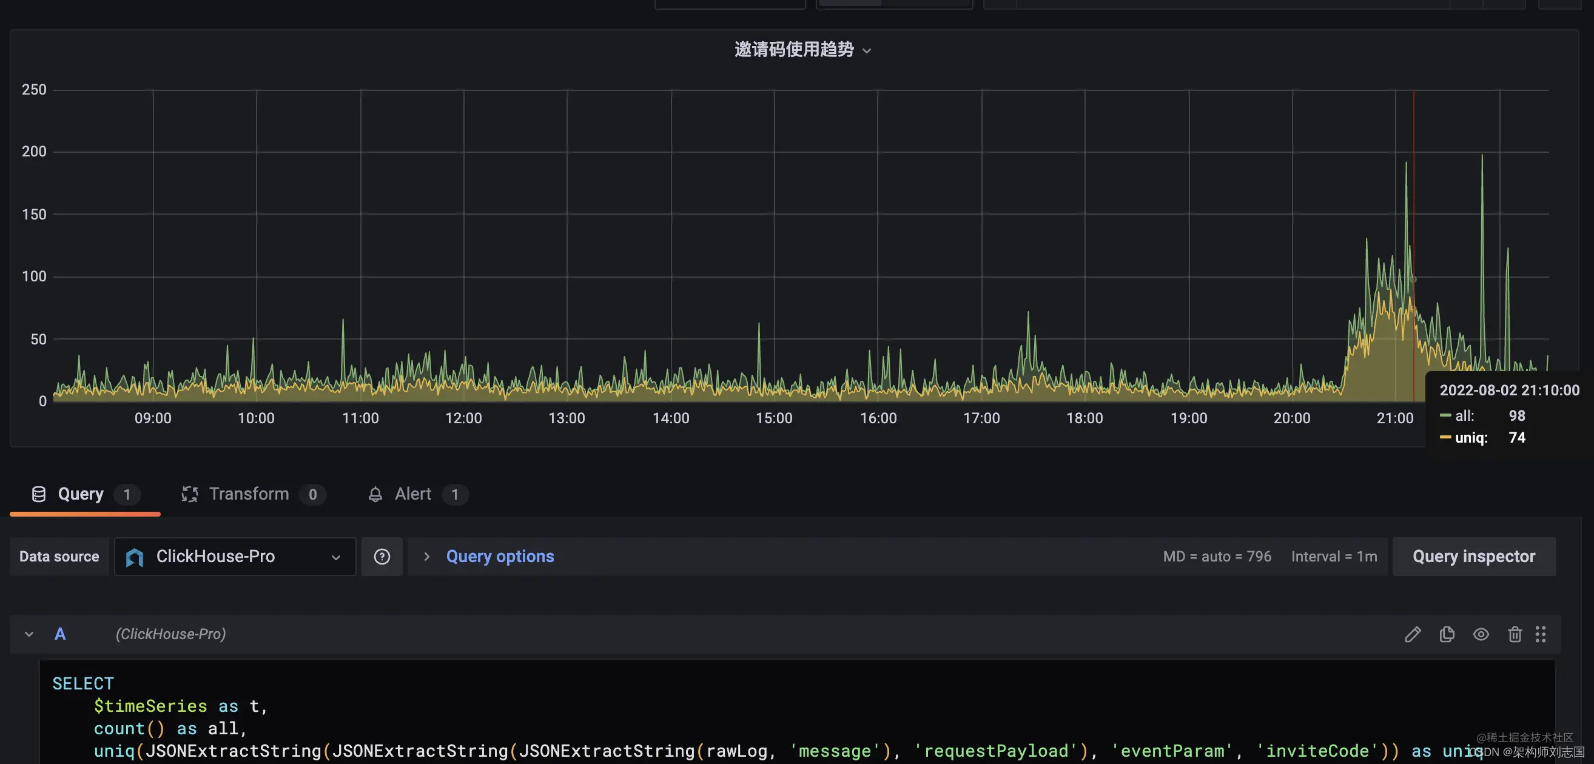Click the 'all' legend green swatch in tooltip

pyautogui.click(x=1445, y=416)
